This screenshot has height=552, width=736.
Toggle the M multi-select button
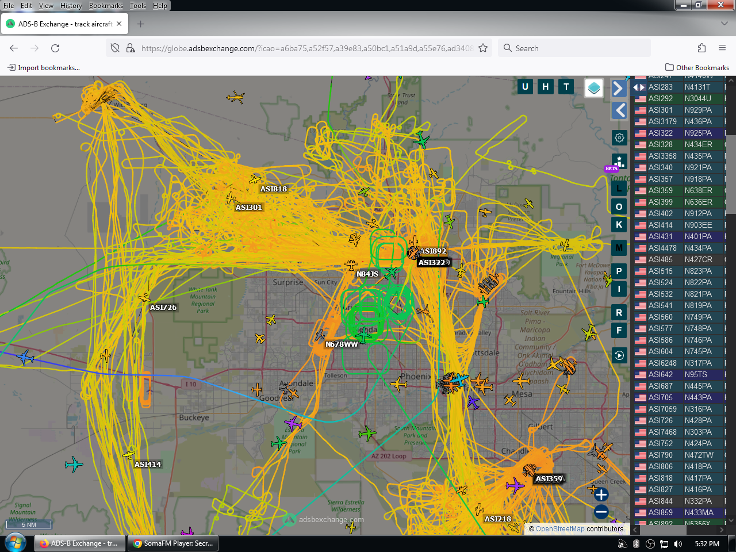(x=619, y=248)
